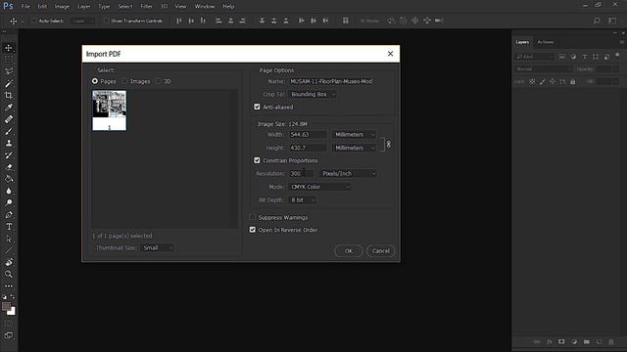Image resolution: width=627 pixels, height=352 pixels.
Task: Change screen mode icon at toolbar bottom
Action: (x=9, y=335)
